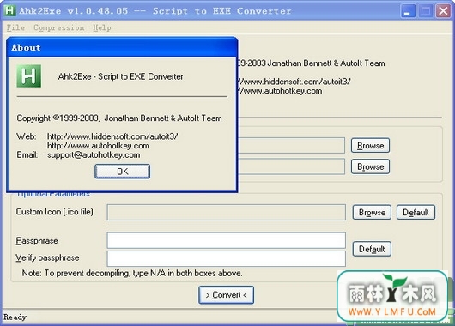This screenshot has width=455, height=326.
Task: Click the Custom Icon path field
Action: tap(226, 212)
